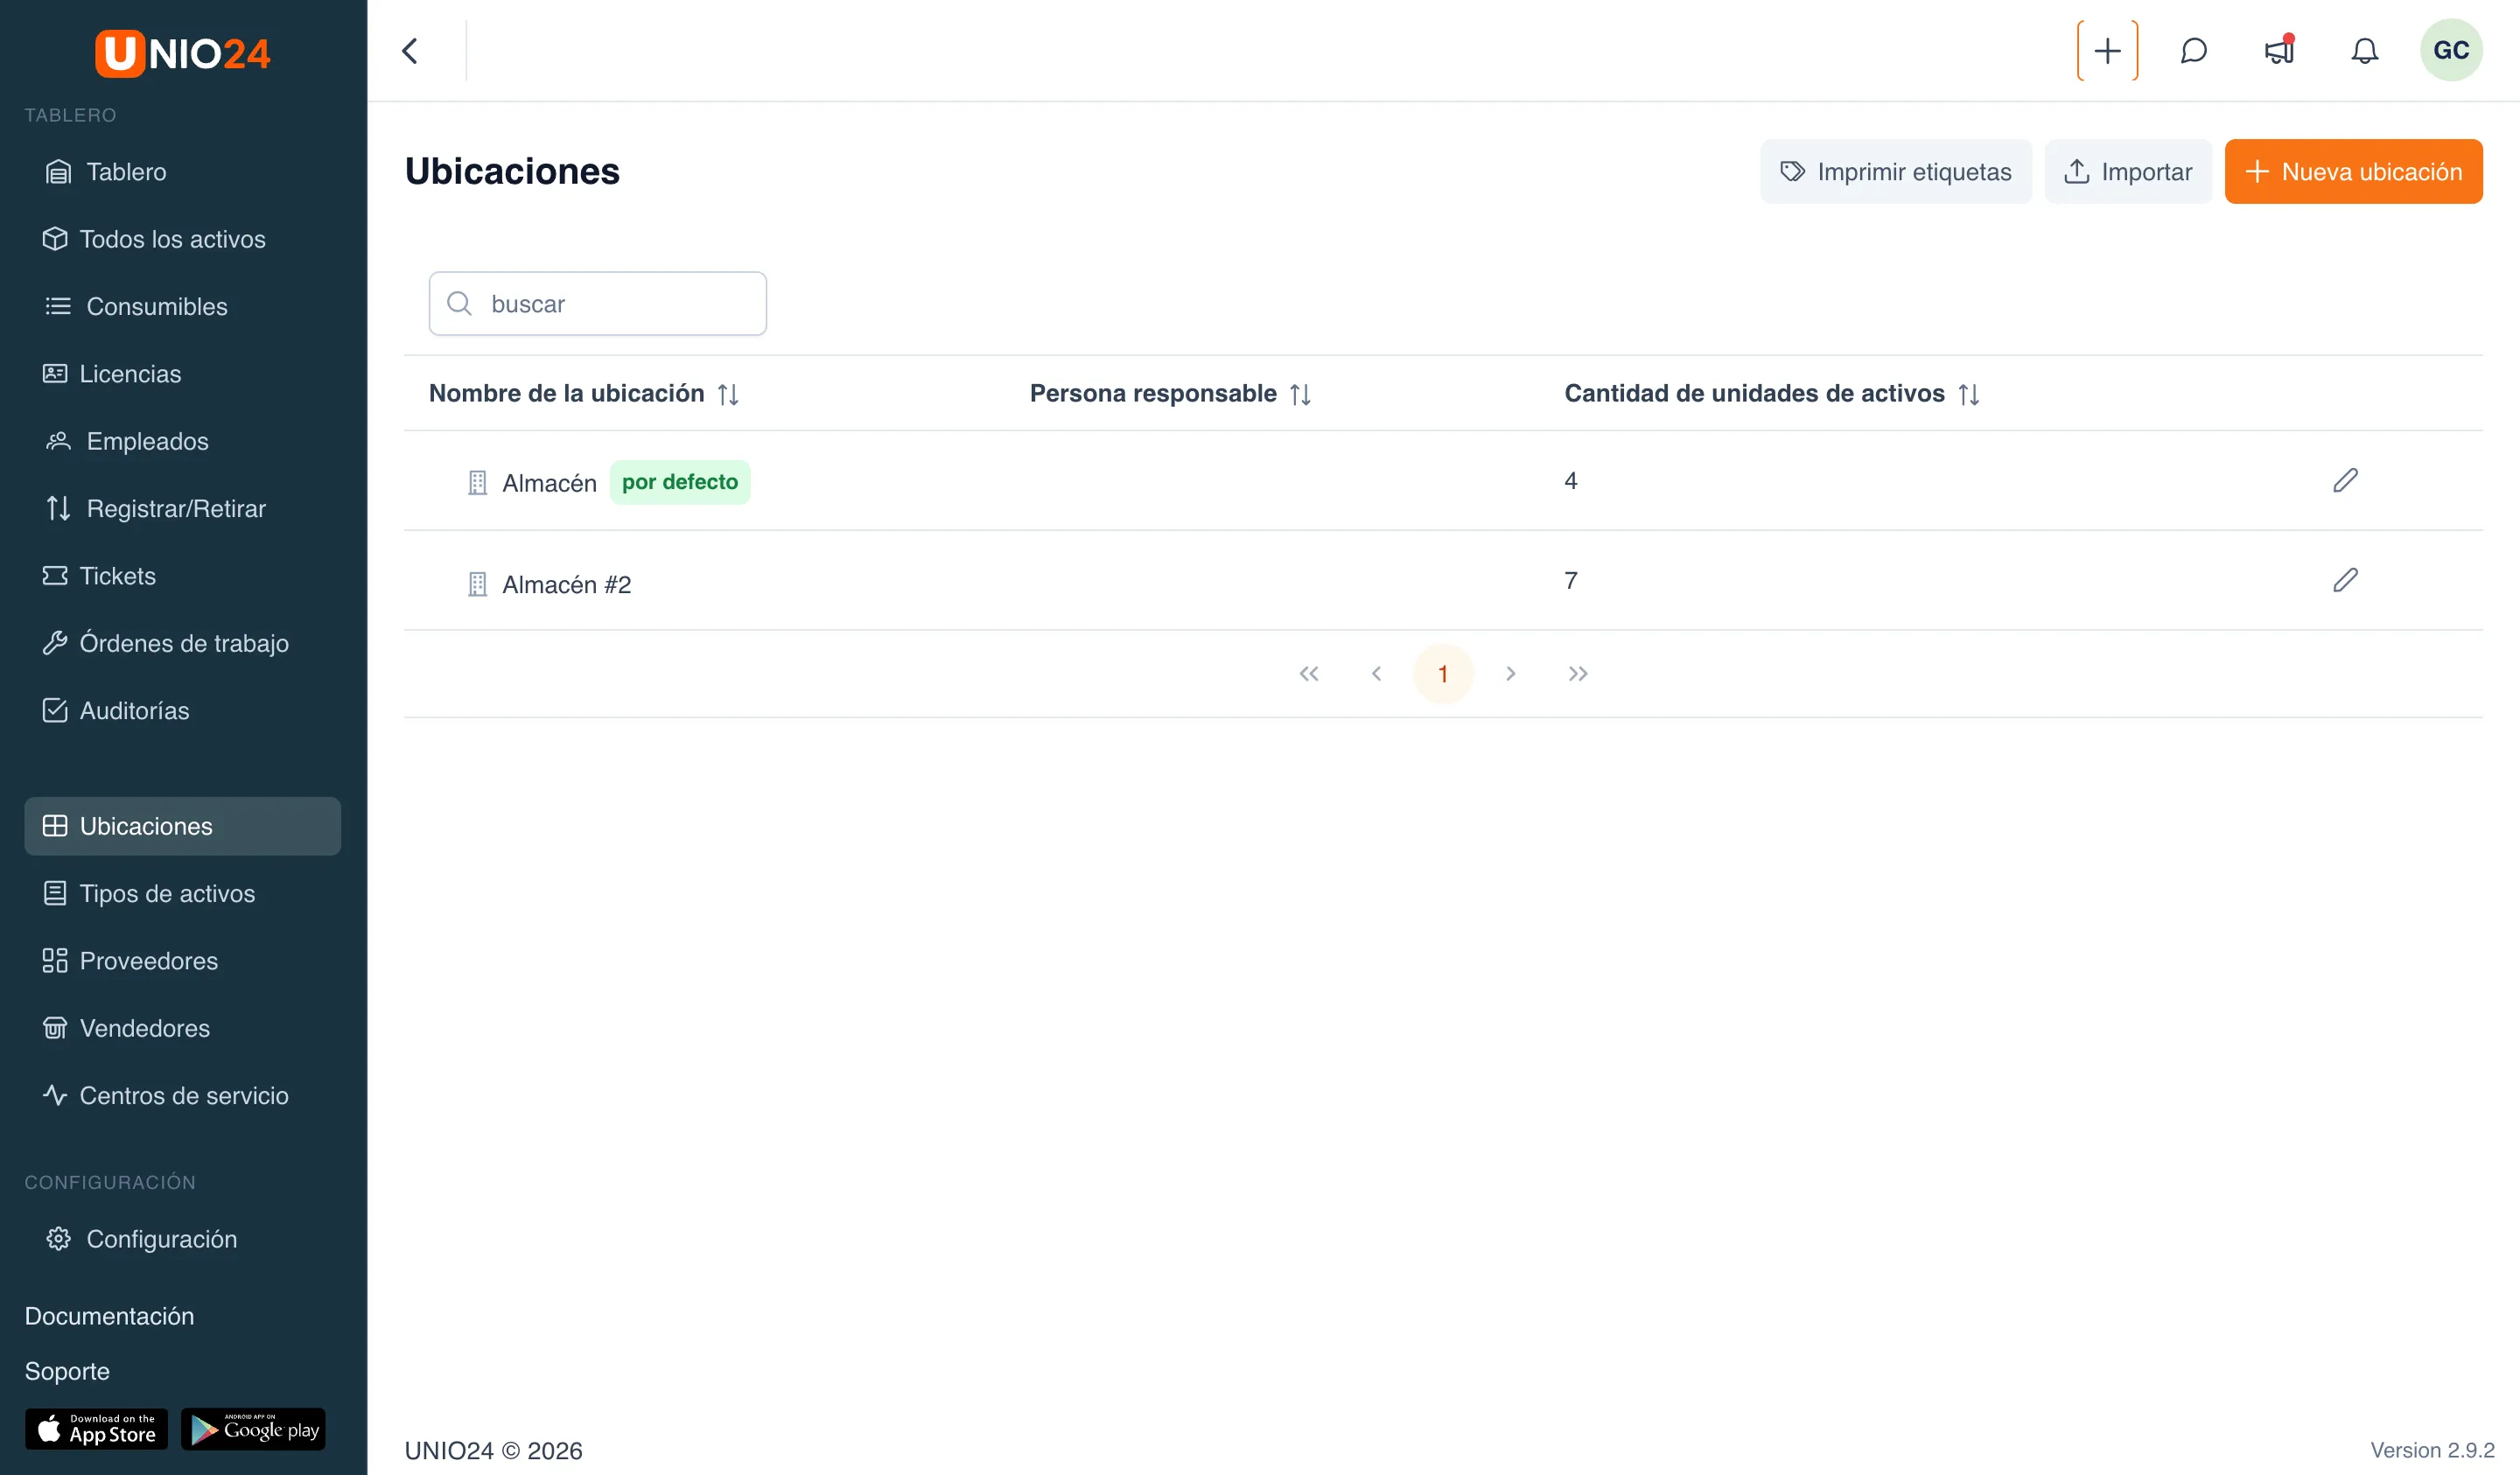Edit the Almacén #2 location pencil icon

(x=2345, y=581)
